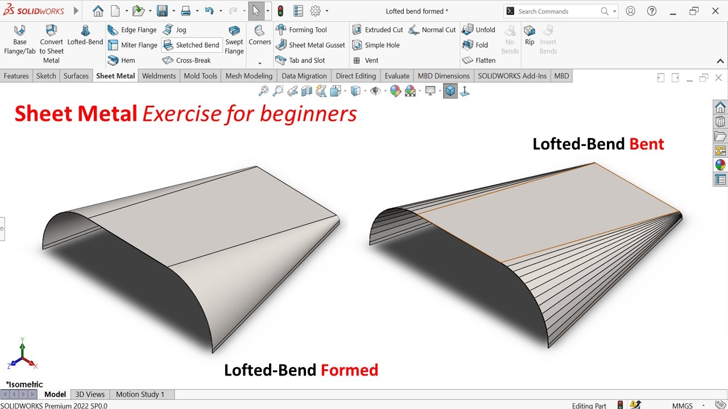Flatten the sheet metal part
The width and height of the screenshot is (728, 409).
[478, 60]
